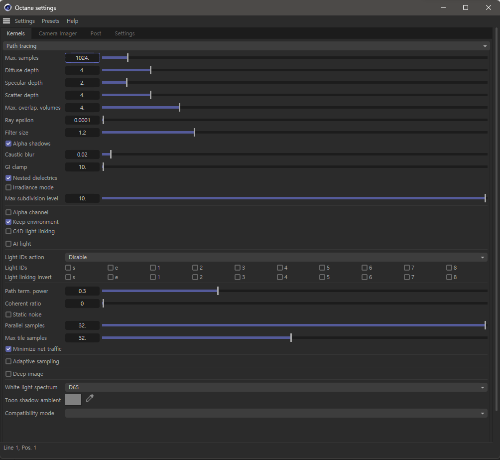The height and width of the screenshot is (460, 500).
Task: Check Light linking invert '7' checkbox
Action: (x=407, y=277)
